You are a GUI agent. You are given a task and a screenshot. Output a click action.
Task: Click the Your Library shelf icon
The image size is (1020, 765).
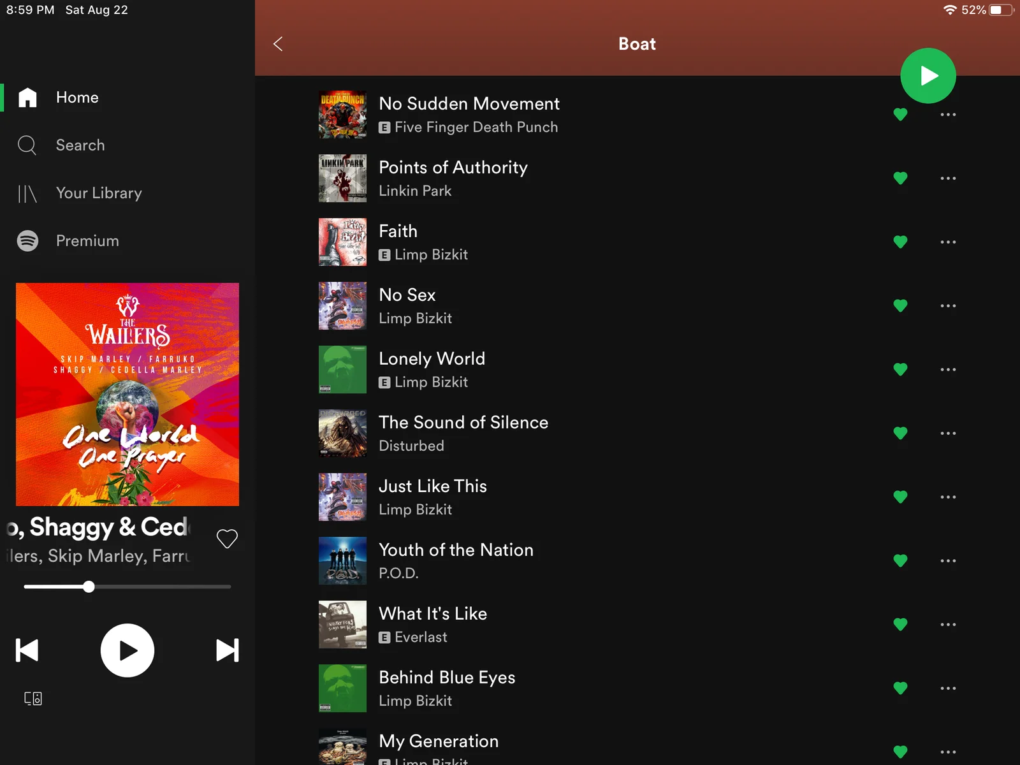pos(27,193)
